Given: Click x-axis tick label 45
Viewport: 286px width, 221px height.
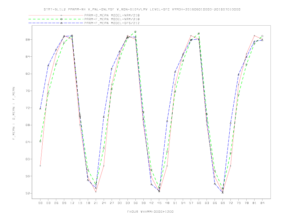Looking at the screenshot, I should 159,203.
